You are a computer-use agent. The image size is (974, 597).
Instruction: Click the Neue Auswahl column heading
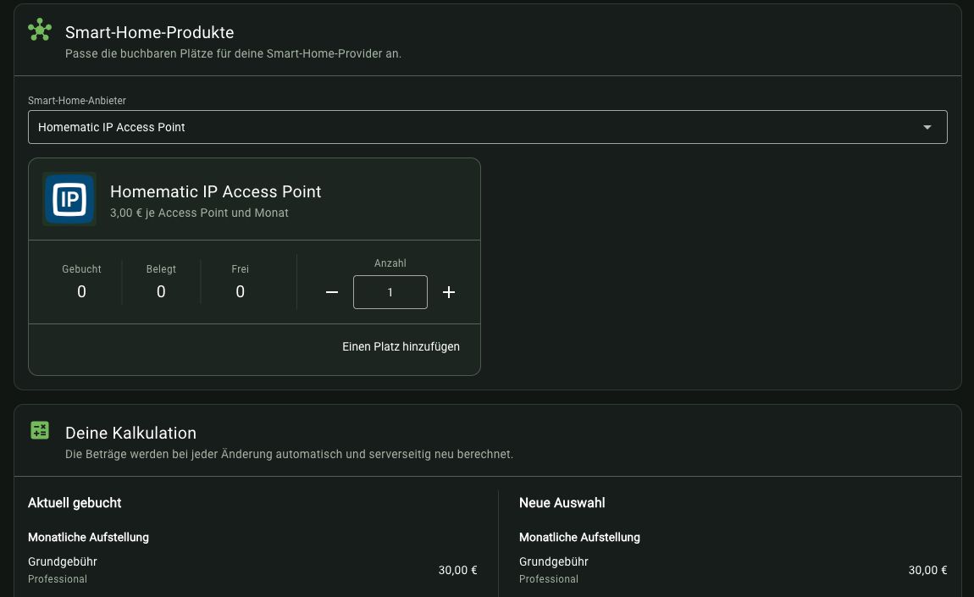pos(562,503)
